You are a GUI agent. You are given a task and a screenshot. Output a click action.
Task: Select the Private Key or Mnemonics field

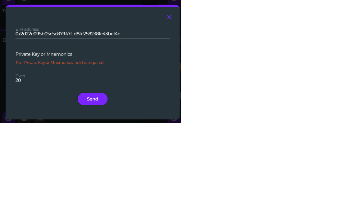[93, 54]
